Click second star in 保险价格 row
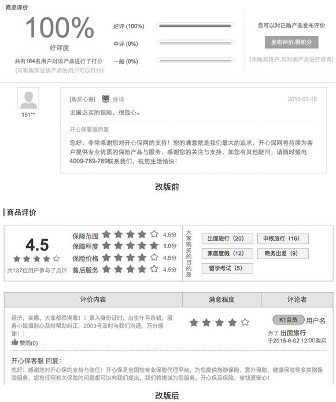This screenshot has width=336, height=402. [119, 257]
